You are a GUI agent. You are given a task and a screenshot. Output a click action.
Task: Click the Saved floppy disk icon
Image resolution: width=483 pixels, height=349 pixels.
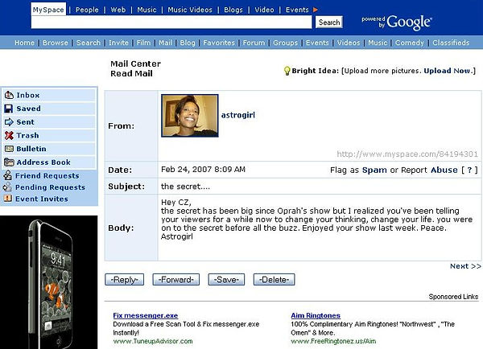coord(9,109)
